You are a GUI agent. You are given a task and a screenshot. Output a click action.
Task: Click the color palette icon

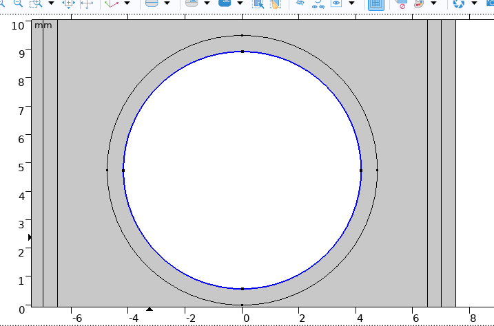click(x=419, y=3)
